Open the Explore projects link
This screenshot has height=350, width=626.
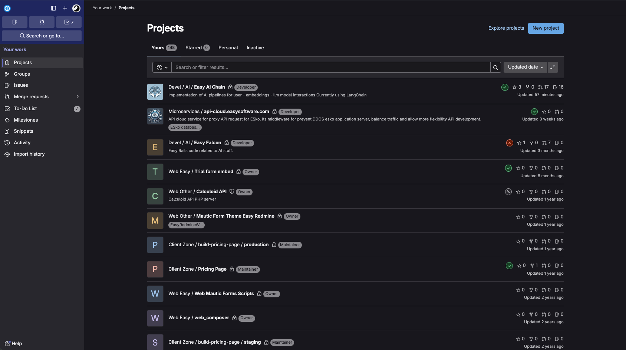[506, 28]
